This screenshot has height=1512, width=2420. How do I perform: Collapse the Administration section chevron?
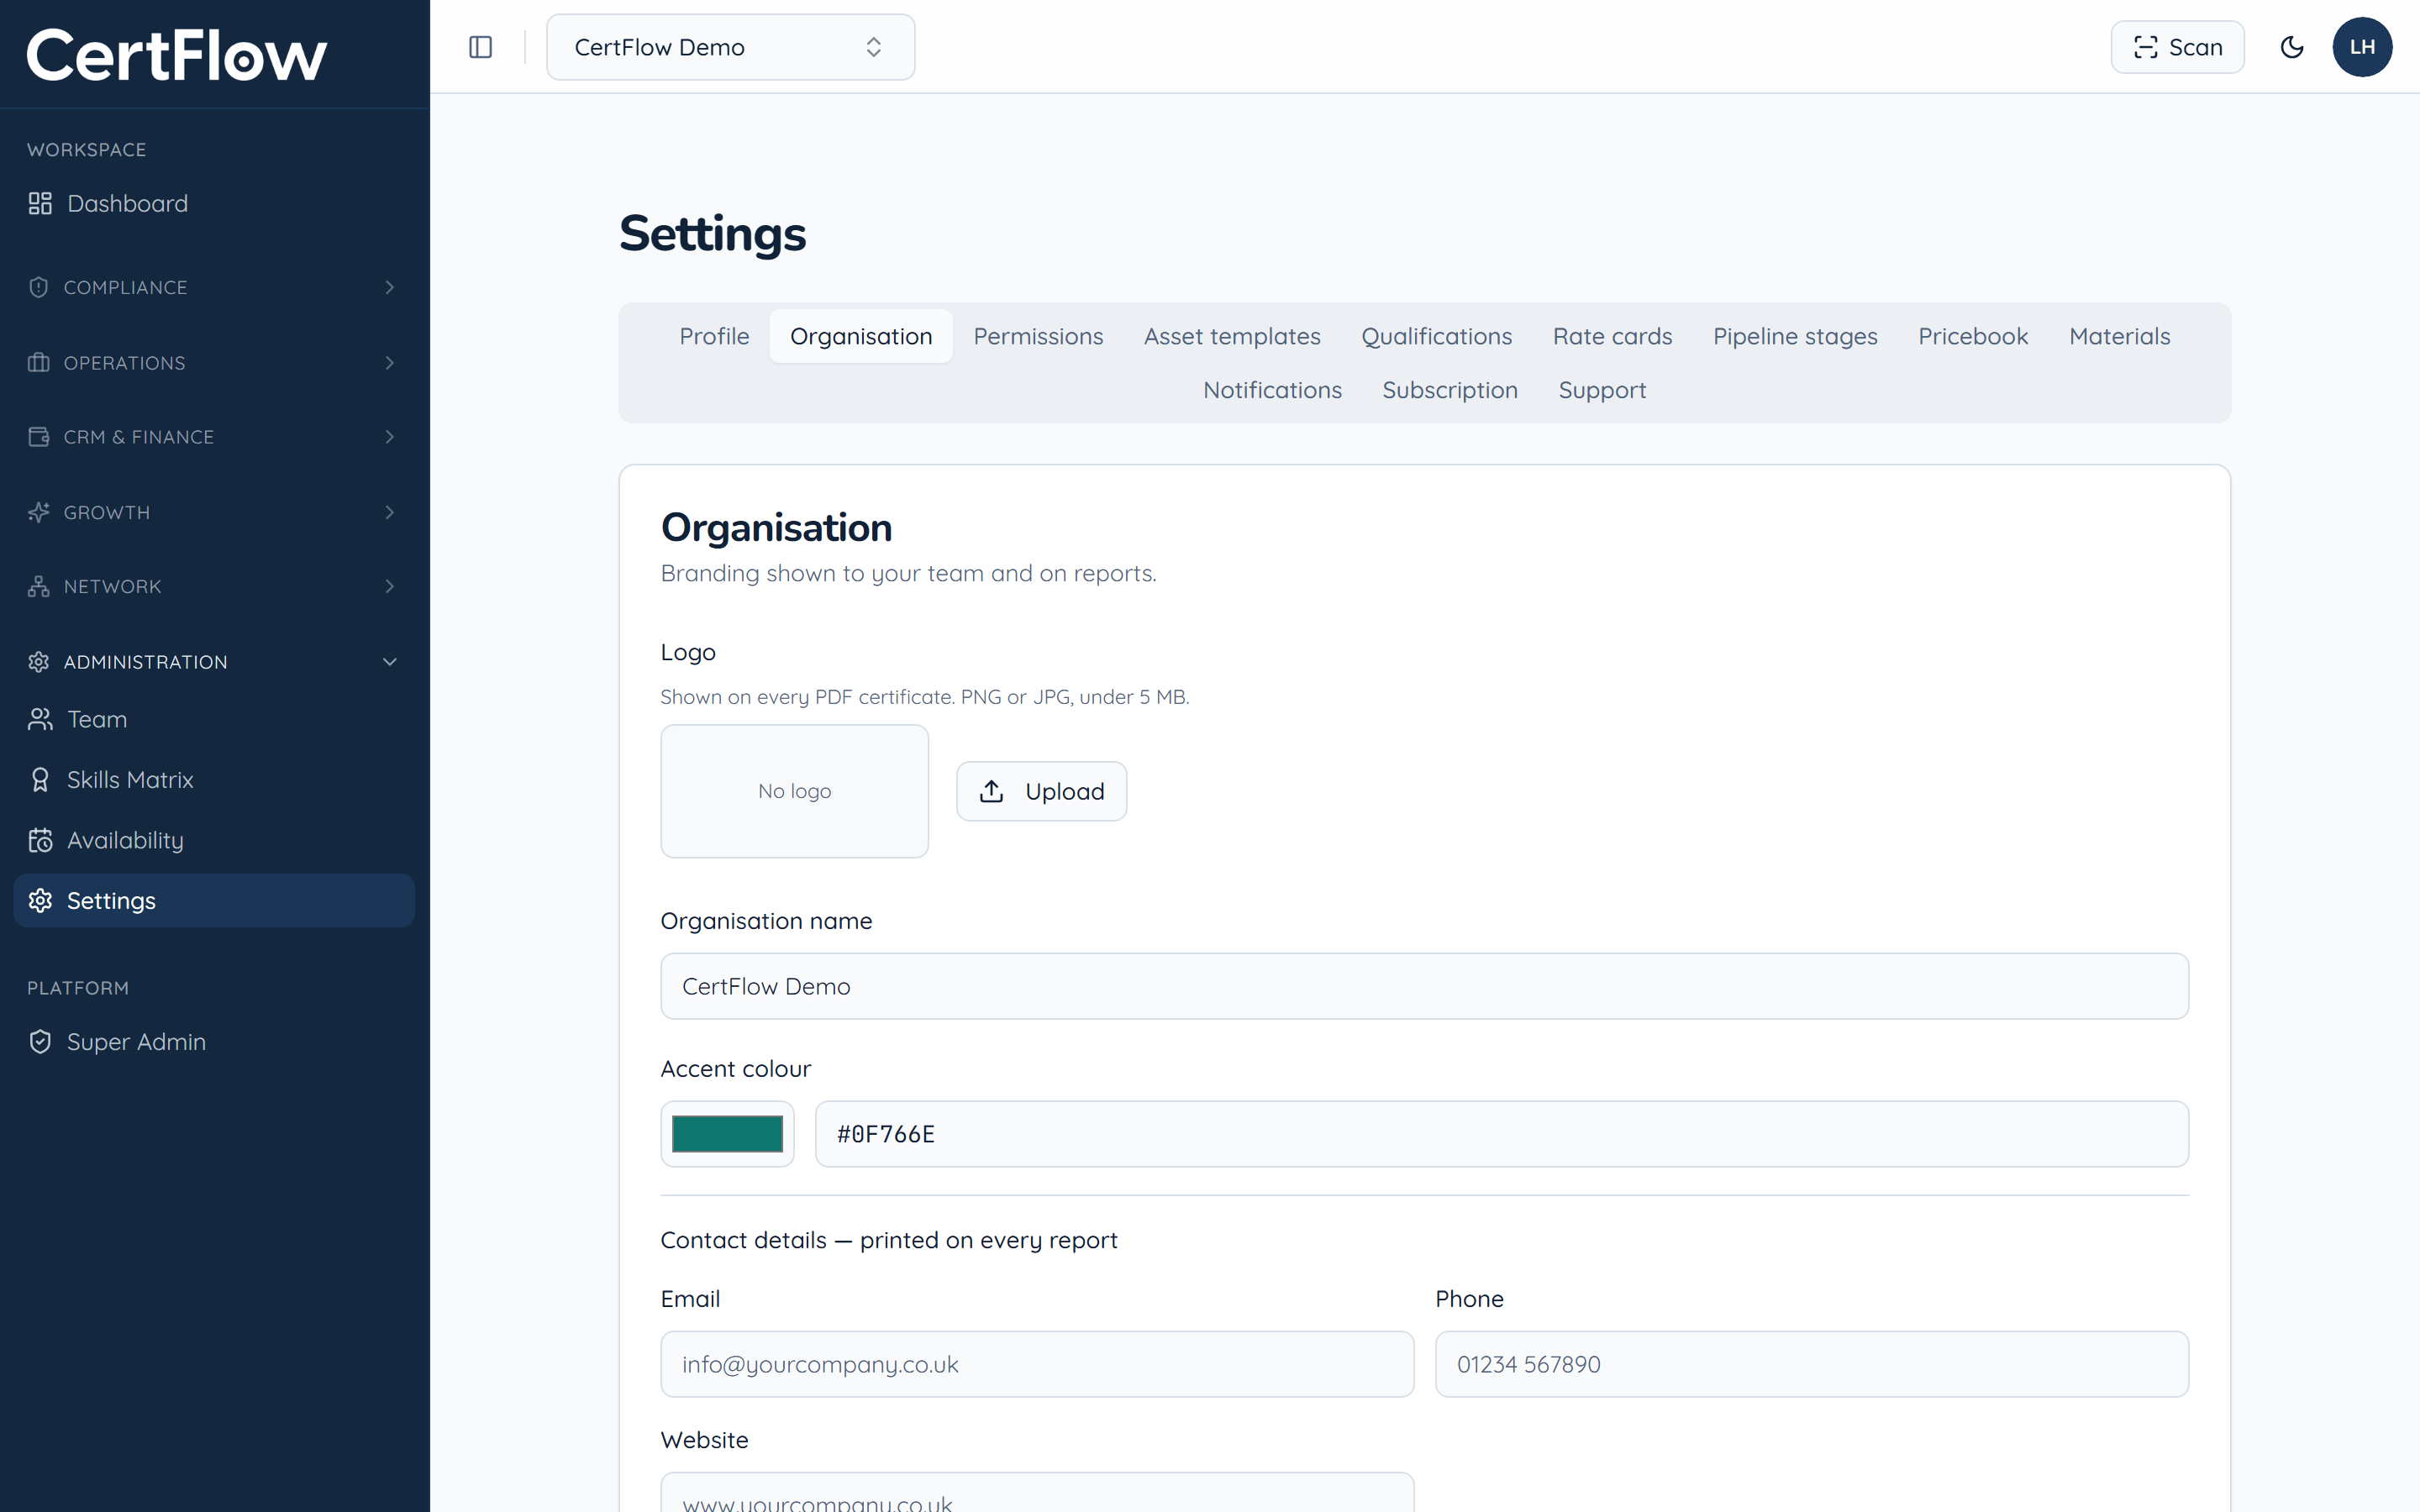click(390, 662)
